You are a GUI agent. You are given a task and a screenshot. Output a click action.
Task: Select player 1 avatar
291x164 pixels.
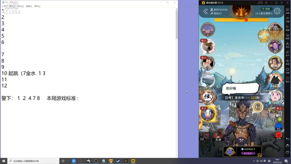pos(208,30)
